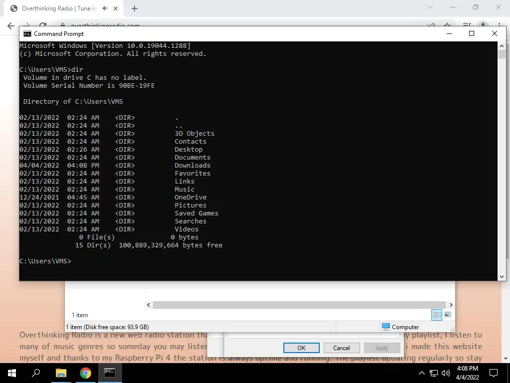Click the 3D Objects directory entry
This screenshot has height=383, width=510.
(195, 134)
